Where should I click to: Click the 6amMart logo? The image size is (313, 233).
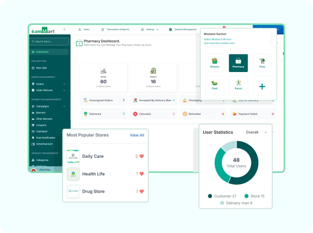coord(43,30)
